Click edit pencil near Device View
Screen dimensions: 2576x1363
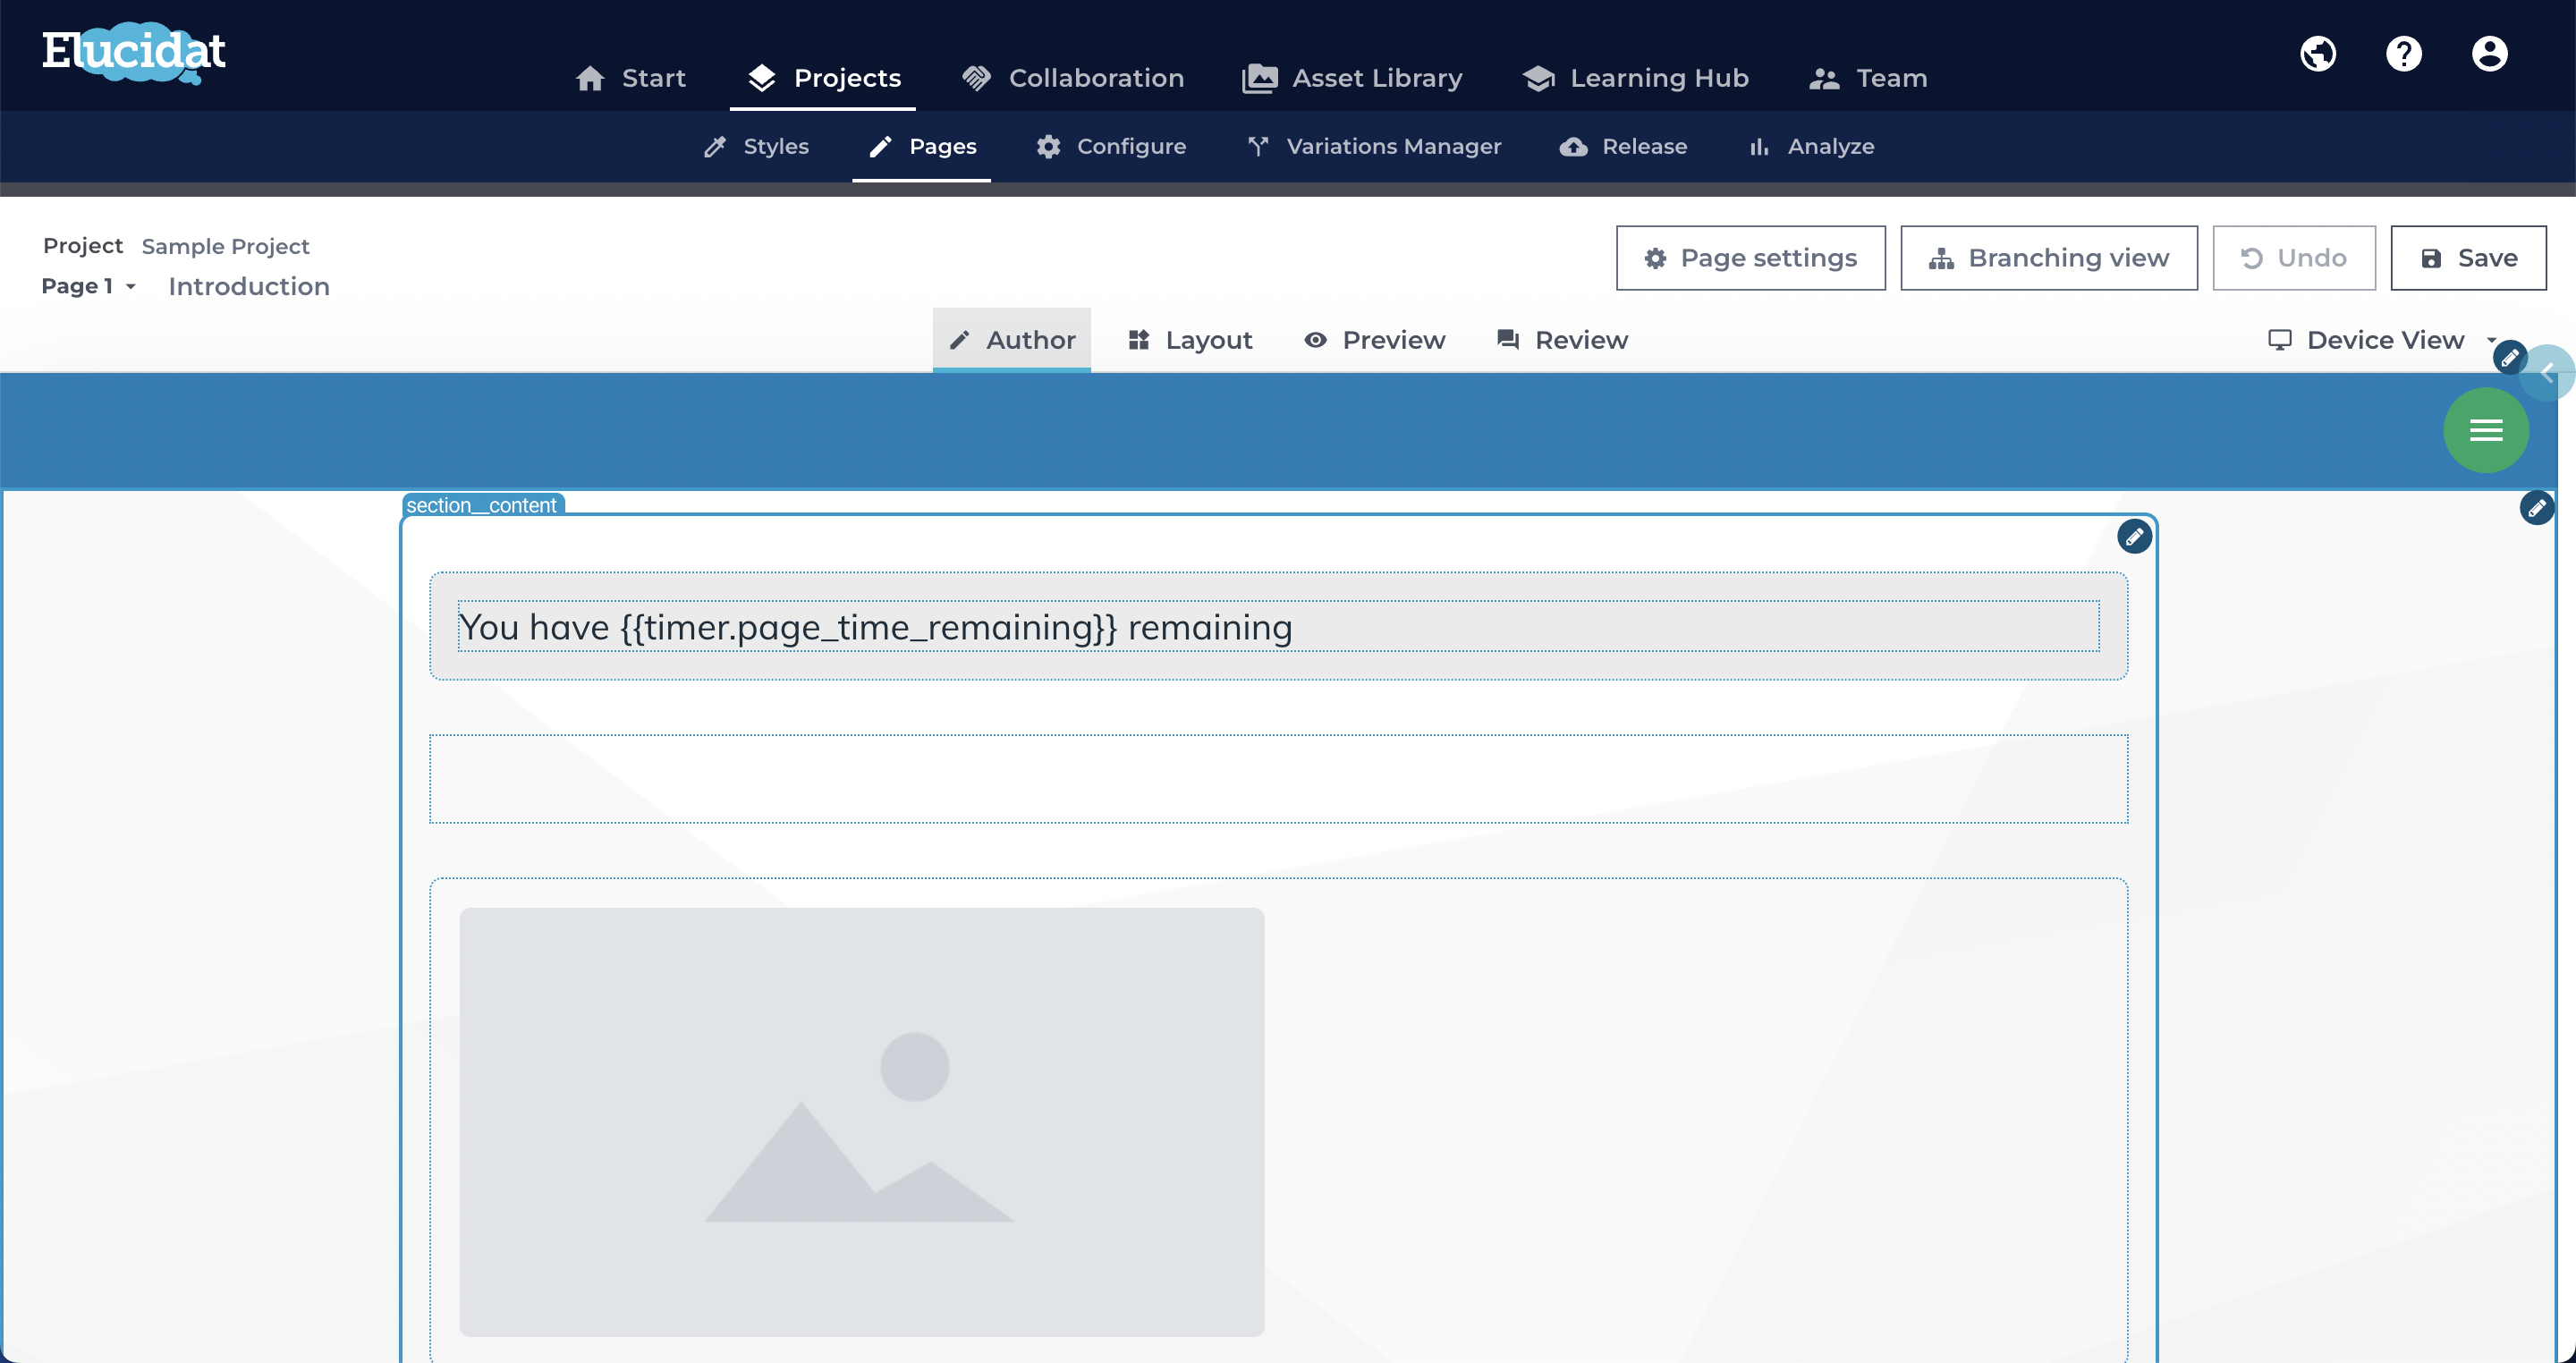click(x=2509, y=358)
